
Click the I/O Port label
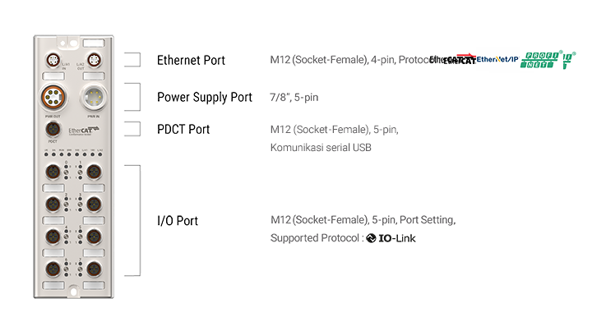pyautogui.click(x=178, y=220)
